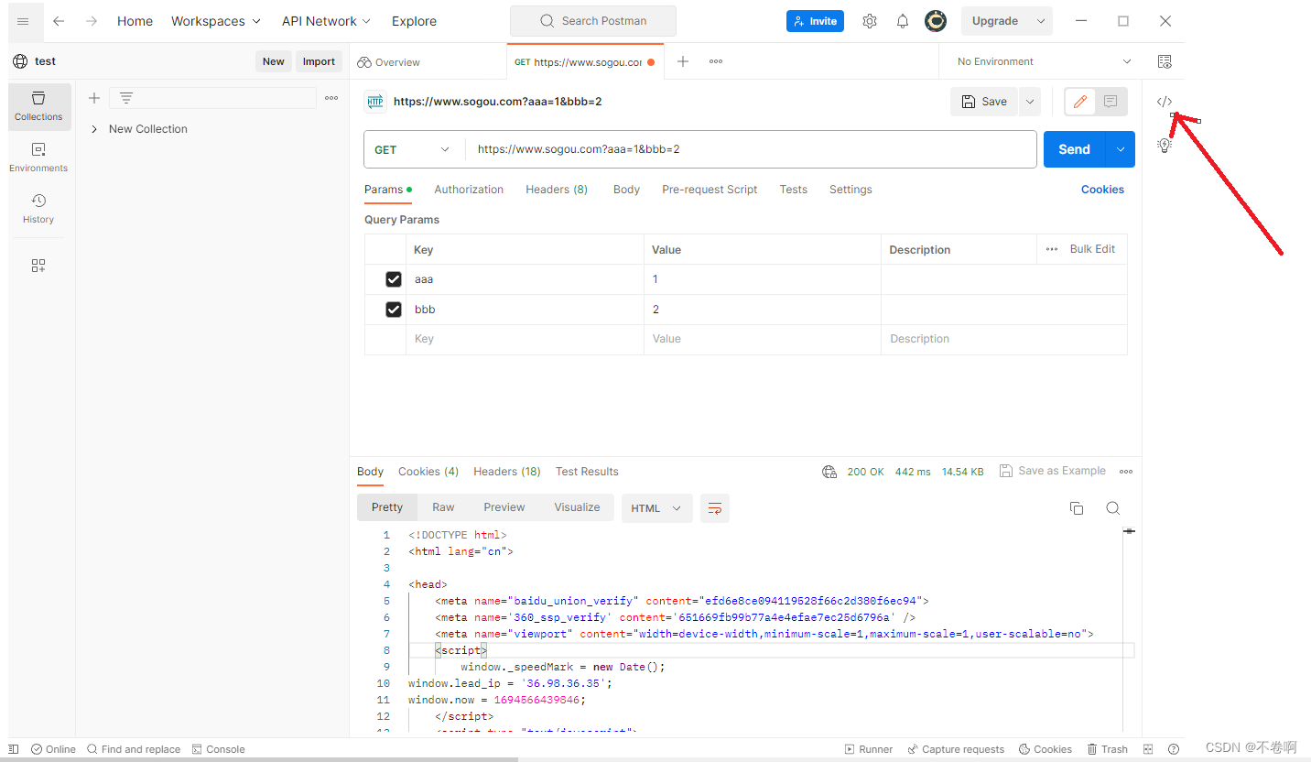This screenshot has width=1311, height=762.
Task: Open the History sidebar panel
Action: tap(38, 208)
